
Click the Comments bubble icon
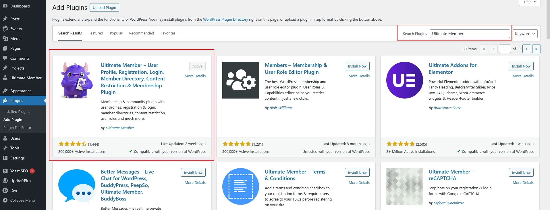click(x=5, y=58)
